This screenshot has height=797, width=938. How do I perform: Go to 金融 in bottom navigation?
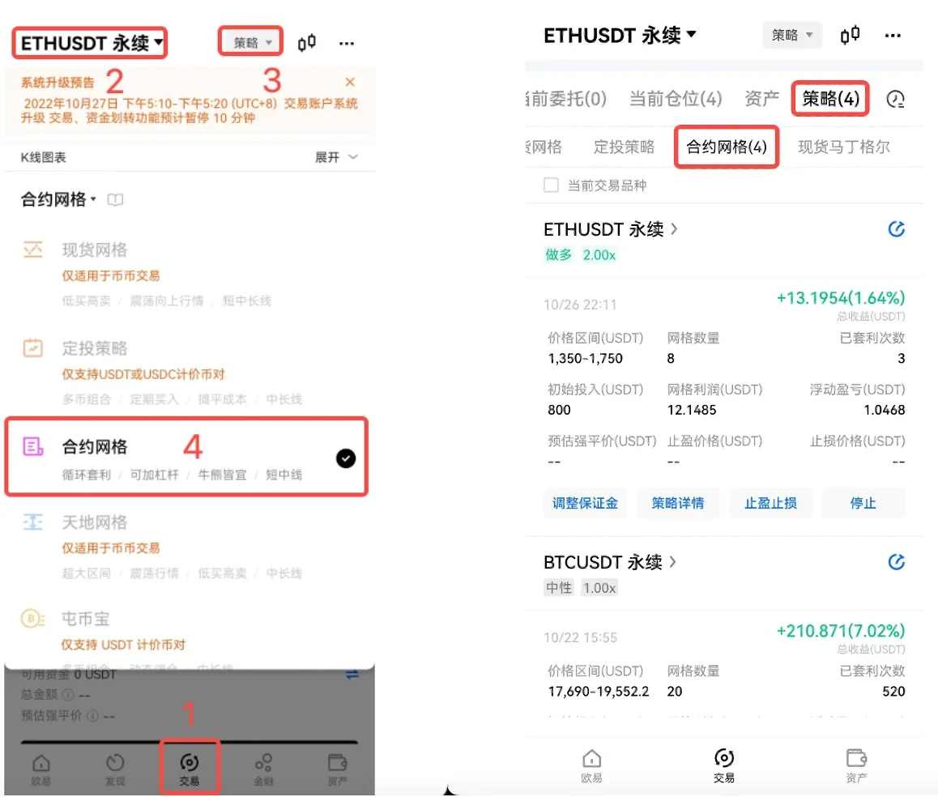tap(263, 769)
